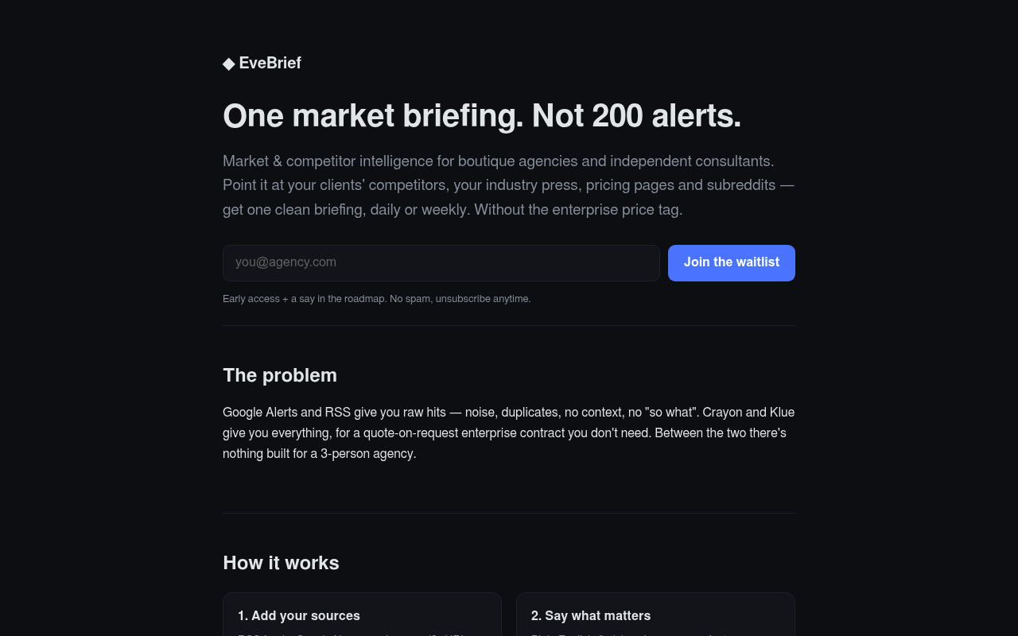Viewport: 1018px width, 636px height.
Task: Click '3-person agency' in the problem text
Action: pyautogui.click(x=368, y=454)
